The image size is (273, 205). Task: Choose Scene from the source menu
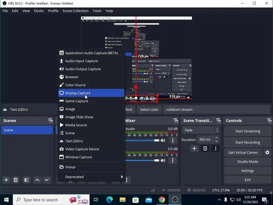91,133
